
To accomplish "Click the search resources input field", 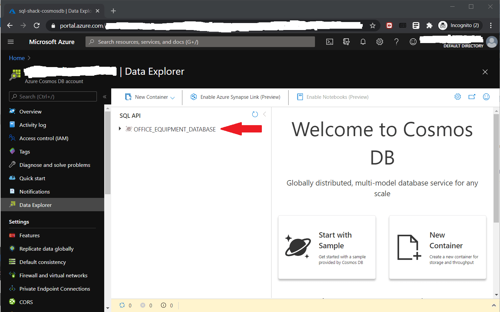I will pyautogui.click(x=200, y=42).
